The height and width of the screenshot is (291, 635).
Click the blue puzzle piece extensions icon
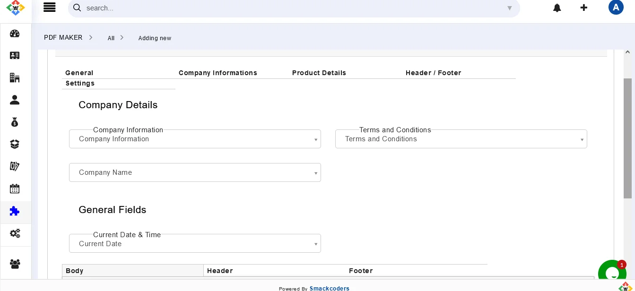click(15, 211)
